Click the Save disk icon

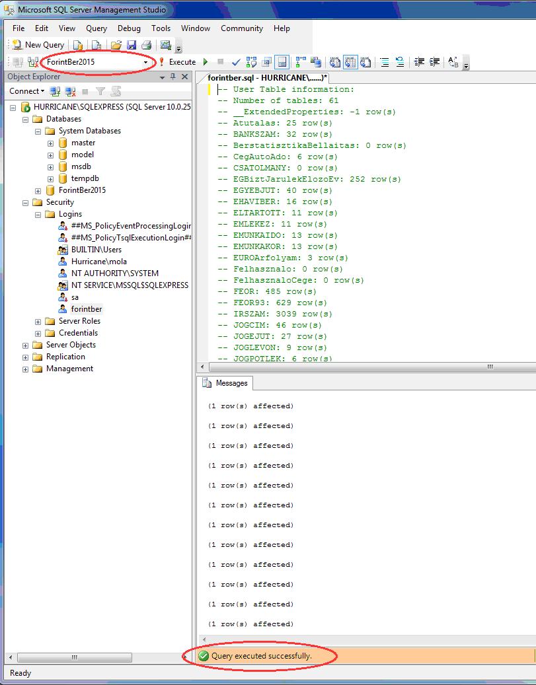[x=131, y=45]
